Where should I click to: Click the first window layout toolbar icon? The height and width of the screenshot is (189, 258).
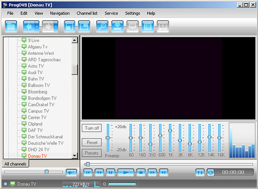70,27
